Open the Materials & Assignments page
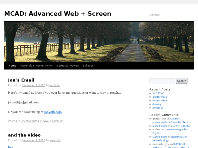 point(36,65)
